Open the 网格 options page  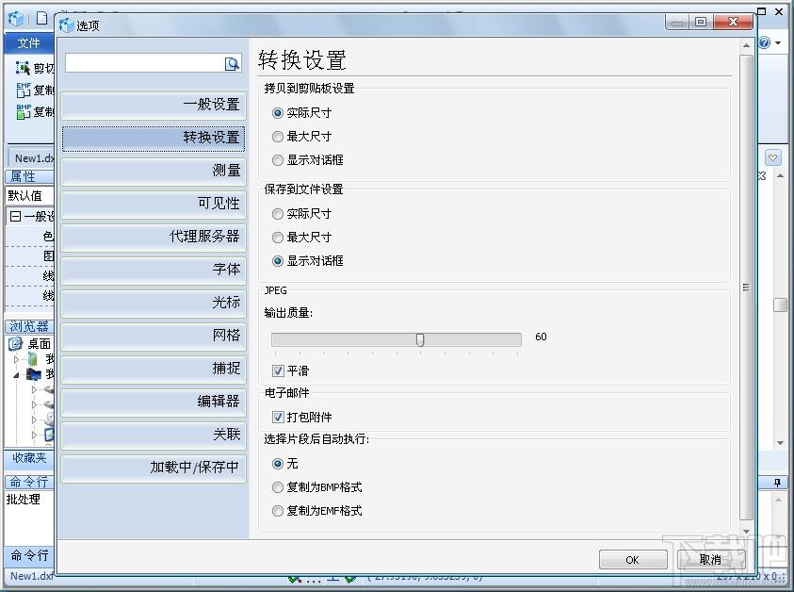pos(154,336)
